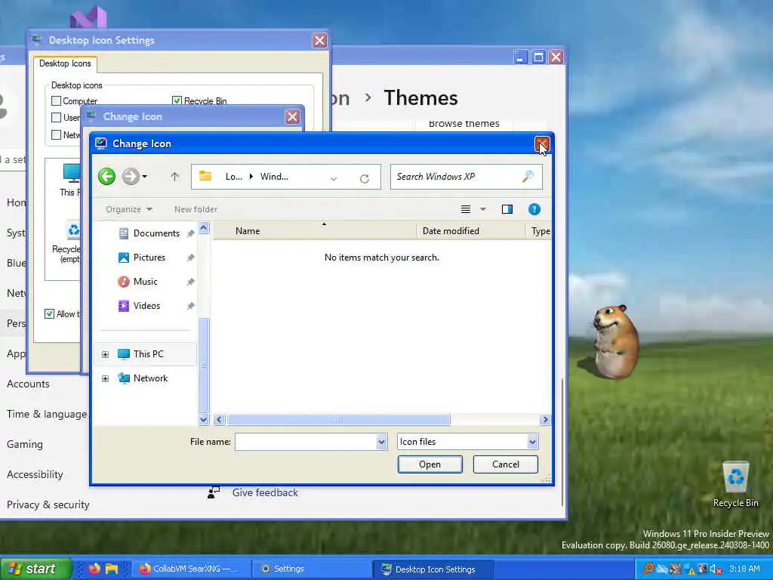
Task: Click the gray forward arrow button
Action: point(130,176)
